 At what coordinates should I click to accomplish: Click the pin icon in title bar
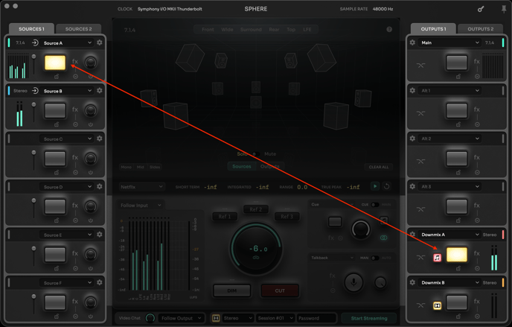point(503,9)
